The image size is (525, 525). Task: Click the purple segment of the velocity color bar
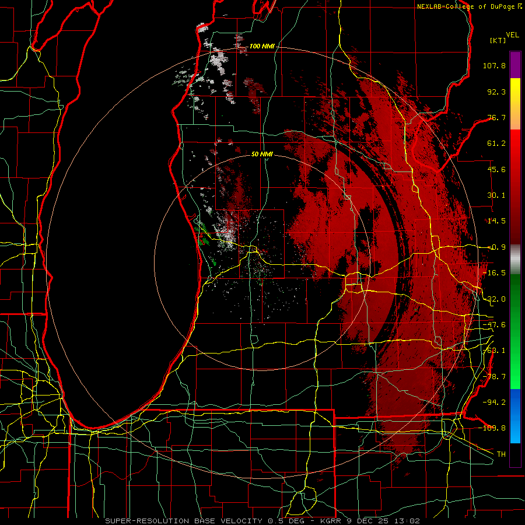click(515, 65)
